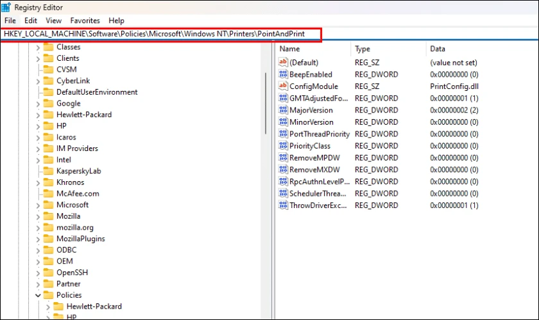
Task: Click the ThrowDriverExc... DWORD icon
Action: [x=283, y=205]
